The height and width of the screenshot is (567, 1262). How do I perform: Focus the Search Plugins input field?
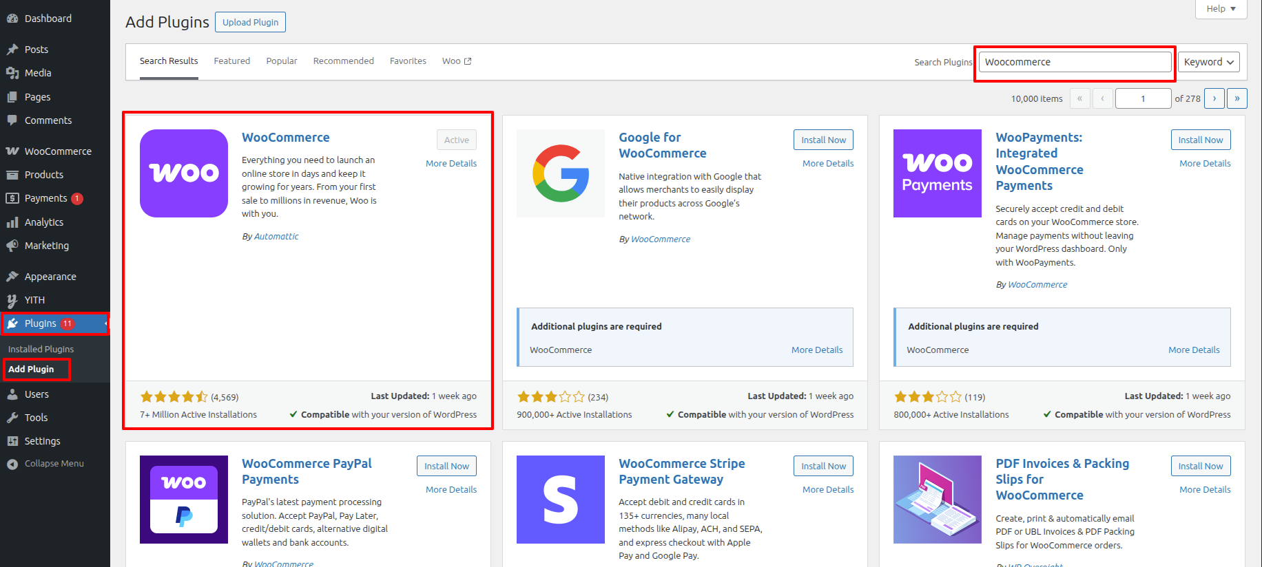point(1075,62)
